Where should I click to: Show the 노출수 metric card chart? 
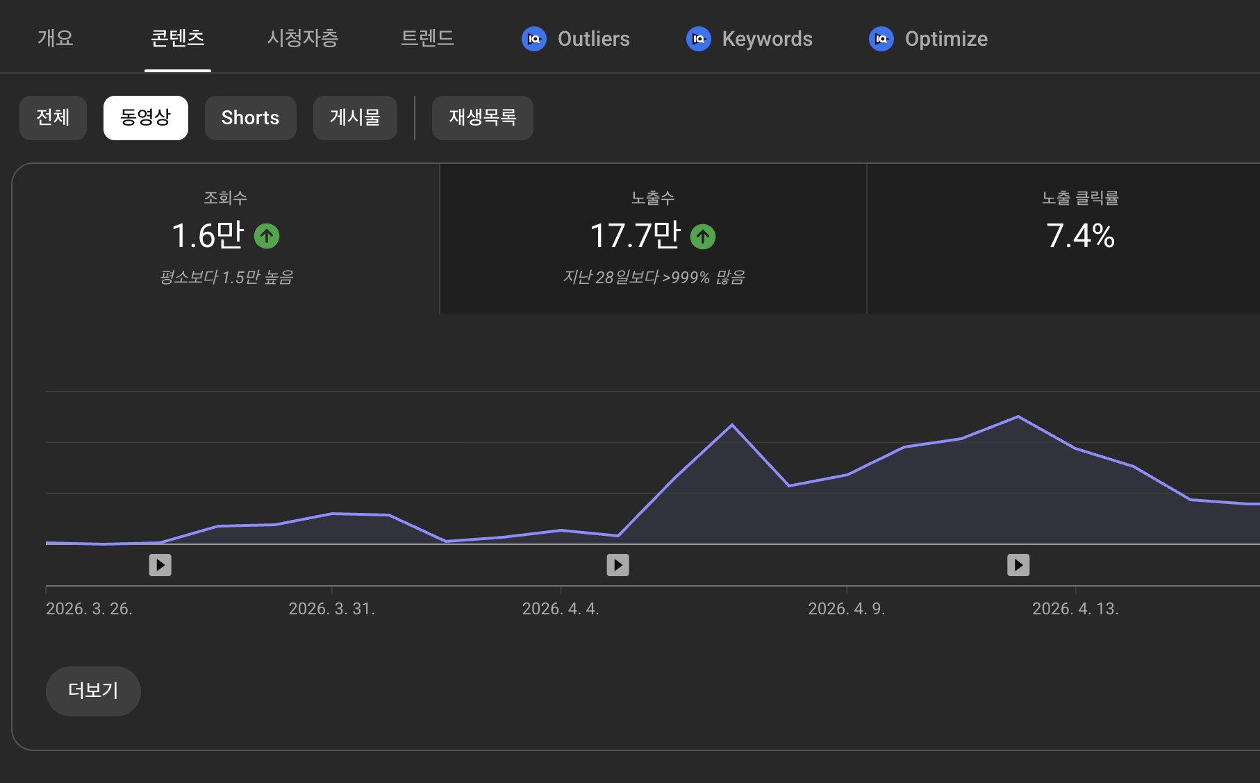[x=654, y=239]
